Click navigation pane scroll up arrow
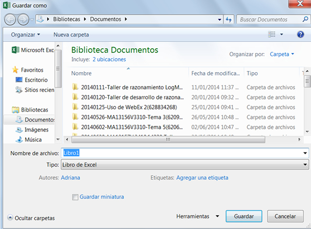Viewport: 311px width, 229px height. tap(58, 46)
